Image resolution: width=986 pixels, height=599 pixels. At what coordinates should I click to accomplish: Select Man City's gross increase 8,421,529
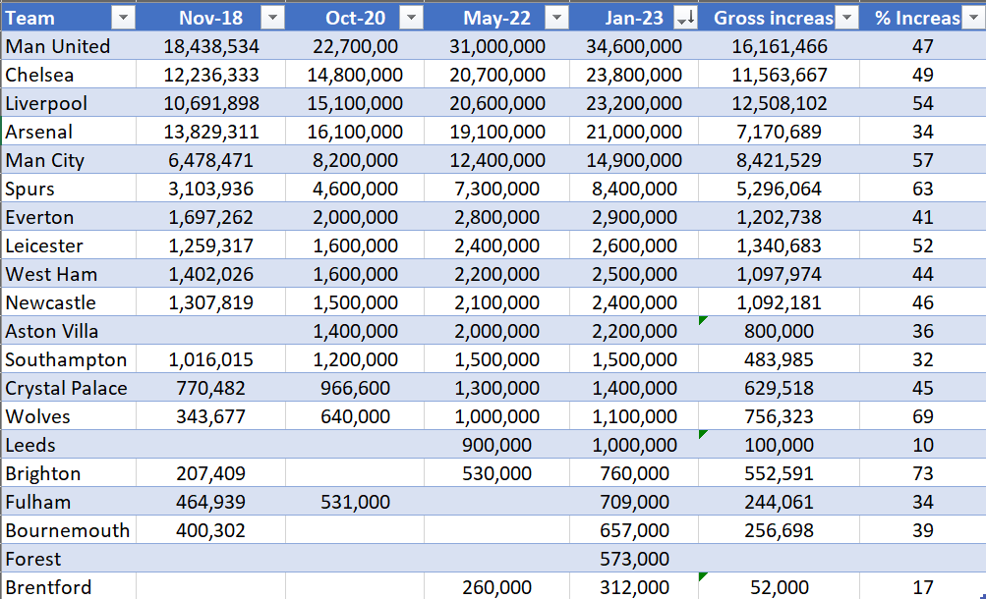tap(780, 160)
